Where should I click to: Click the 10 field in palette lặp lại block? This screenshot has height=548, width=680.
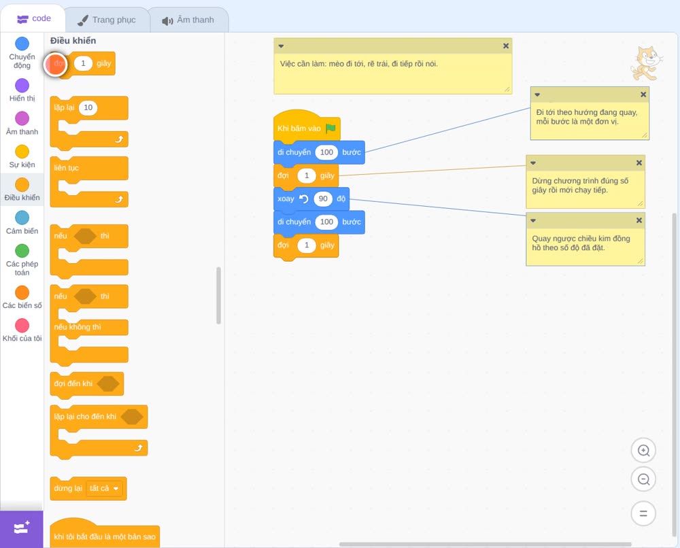tap(88, 107)
